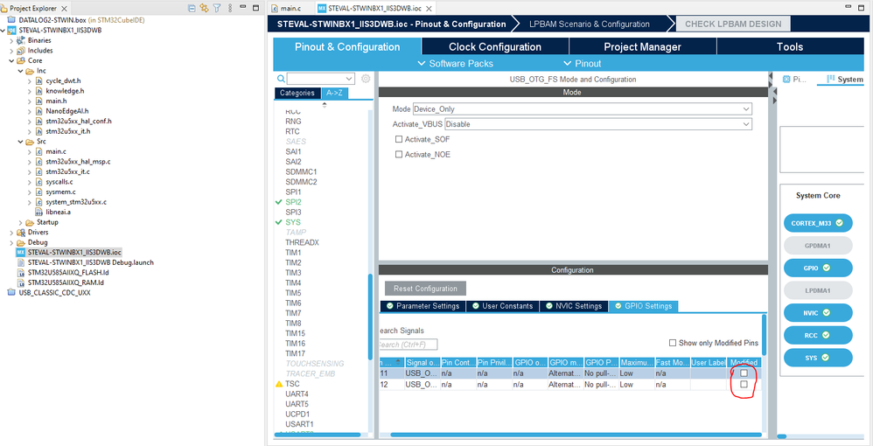Open the NVIC Settings tab
The width and height of the screenshot is (873, 446).
[x=574, y=306]
